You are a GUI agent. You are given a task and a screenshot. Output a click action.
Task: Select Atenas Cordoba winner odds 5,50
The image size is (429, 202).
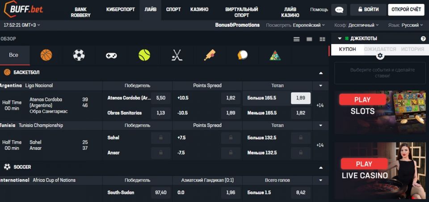coord(160,98)
